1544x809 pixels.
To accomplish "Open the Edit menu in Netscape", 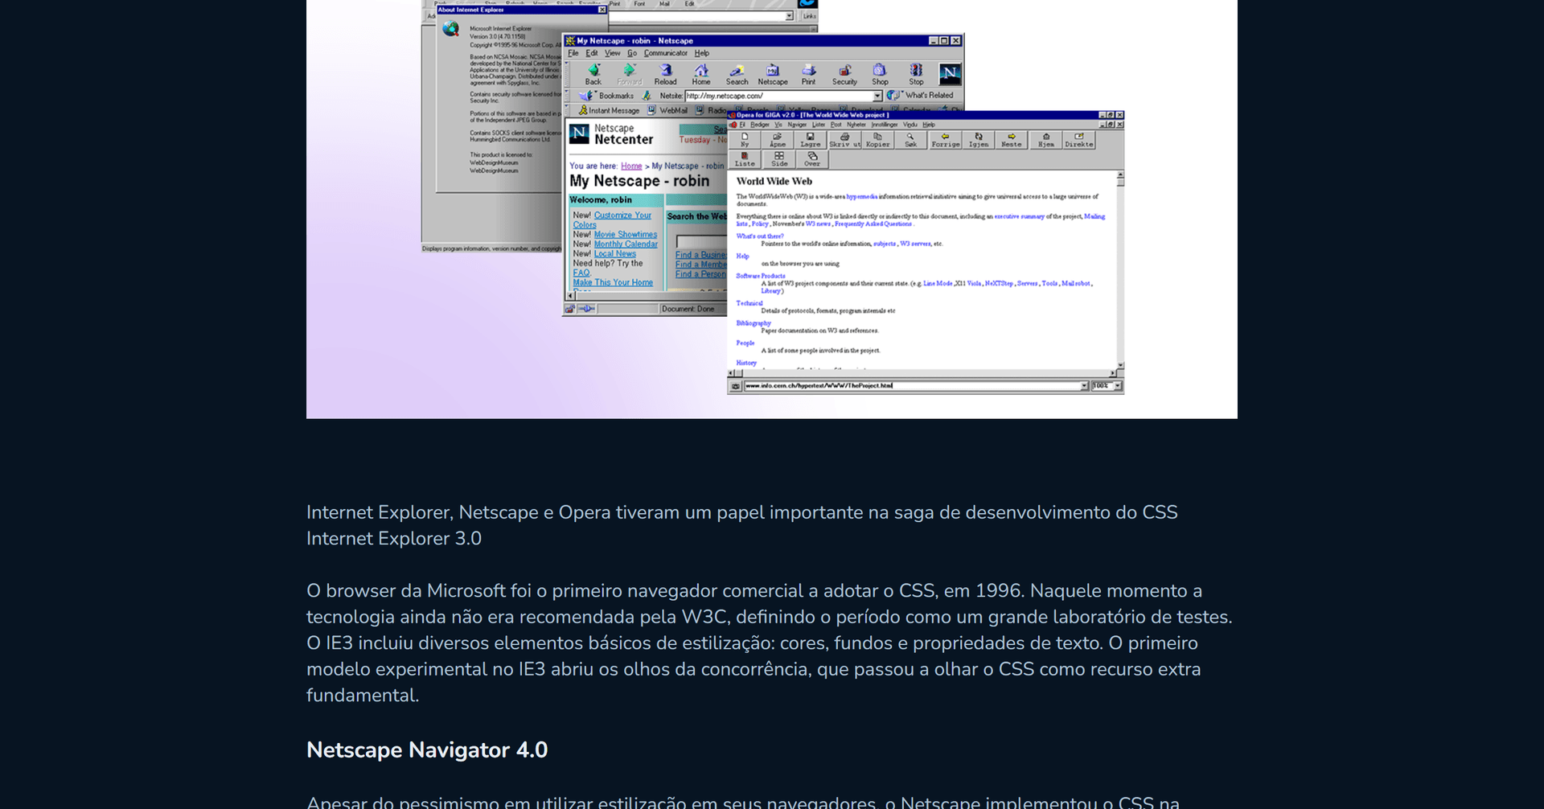I will [592, 53].
